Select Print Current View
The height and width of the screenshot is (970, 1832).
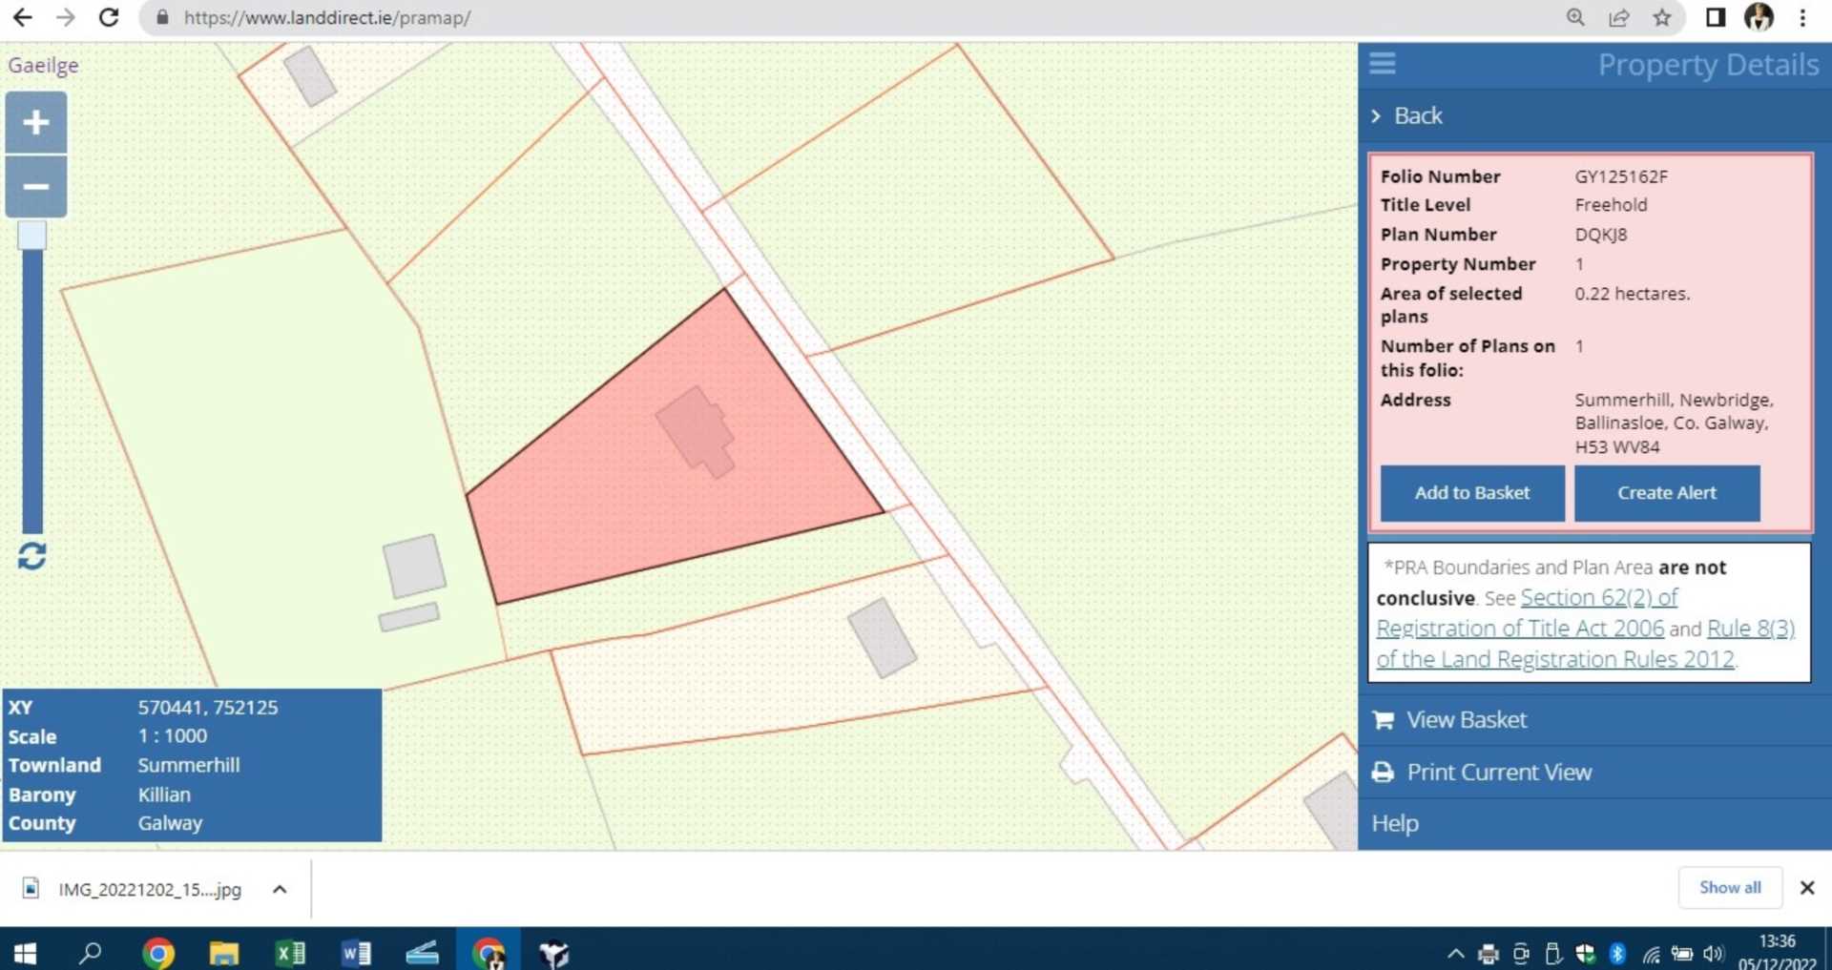tap(1498, 772)
